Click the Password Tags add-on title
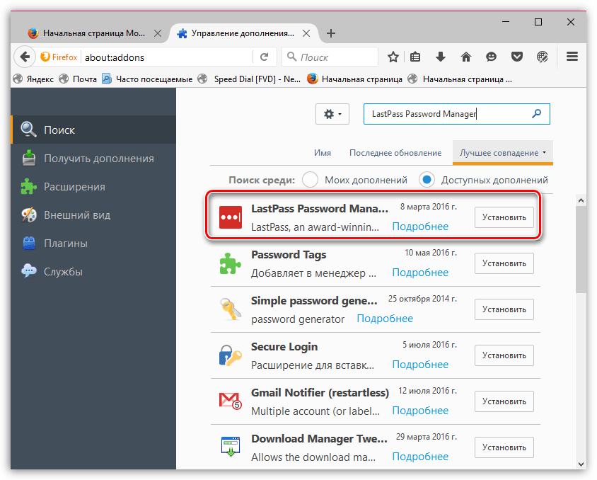 point(289,254)
